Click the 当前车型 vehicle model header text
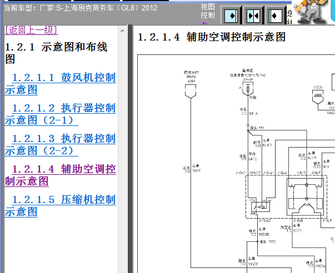The width and height of the screenshot is (335, 273). 81,8
